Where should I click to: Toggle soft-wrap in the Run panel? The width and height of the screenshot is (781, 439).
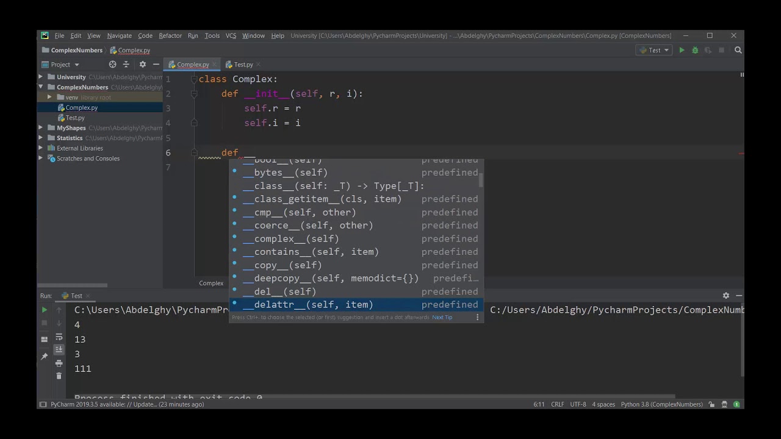[59, 337]
